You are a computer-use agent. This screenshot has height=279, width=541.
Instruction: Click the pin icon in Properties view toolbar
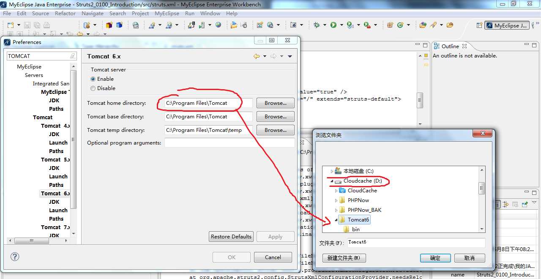coord(525,204)
